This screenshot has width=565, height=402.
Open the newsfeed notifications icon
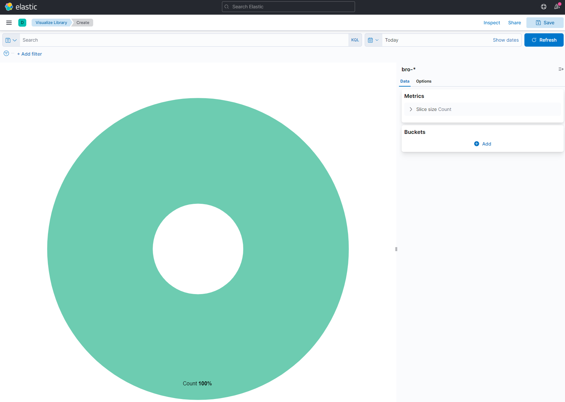[557, 7]
